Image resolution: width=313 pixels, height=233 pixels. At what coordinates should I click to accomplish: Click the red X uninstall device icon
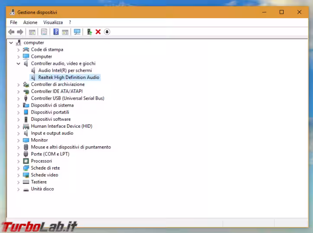[98, 32]
